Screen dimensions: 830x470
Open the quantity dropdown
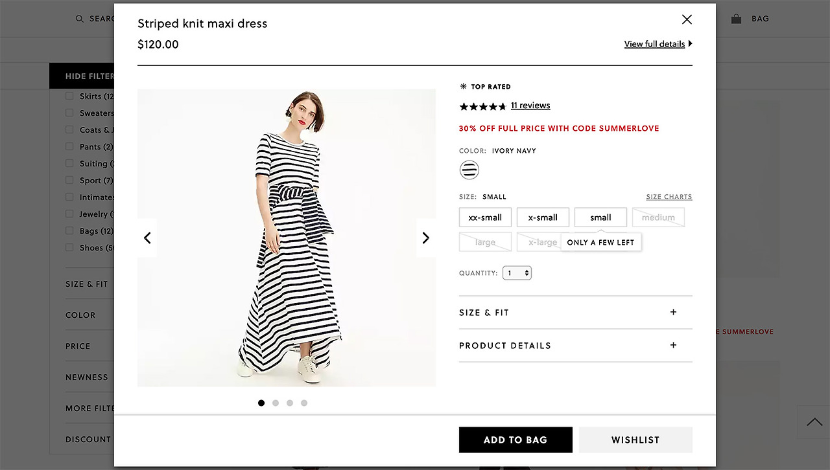click(517, 273)
